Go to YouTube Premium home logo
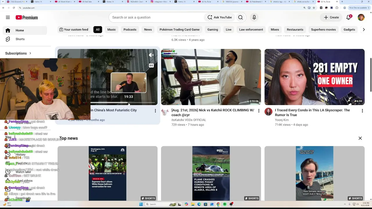 [x=27, y=17]
